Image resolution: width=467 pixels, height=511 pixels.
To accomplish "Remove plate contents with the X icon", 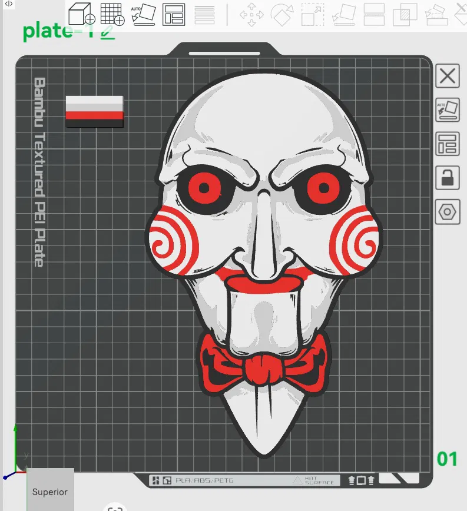I will point(448,76).
